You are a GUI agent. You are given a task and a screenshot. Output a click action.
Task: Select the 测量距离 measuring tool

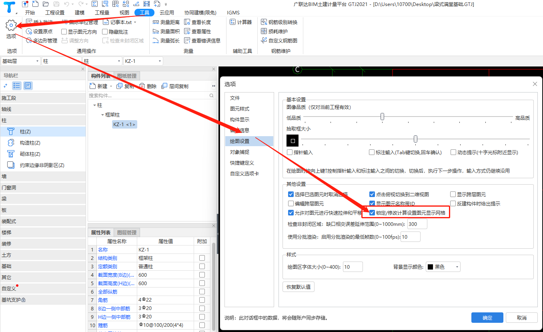coord(166,22)
